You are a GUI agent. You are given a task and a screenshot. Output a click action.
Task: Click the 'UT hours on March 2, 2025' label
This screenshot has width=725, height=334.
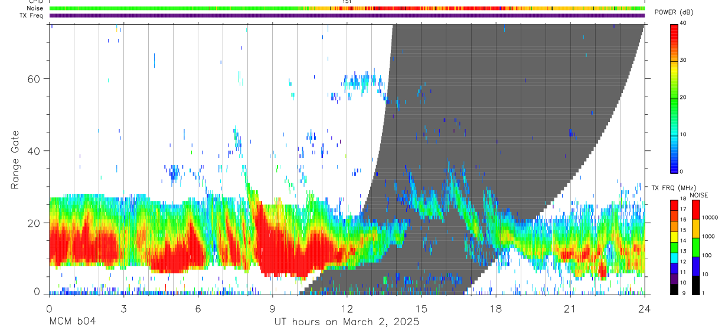347,322
